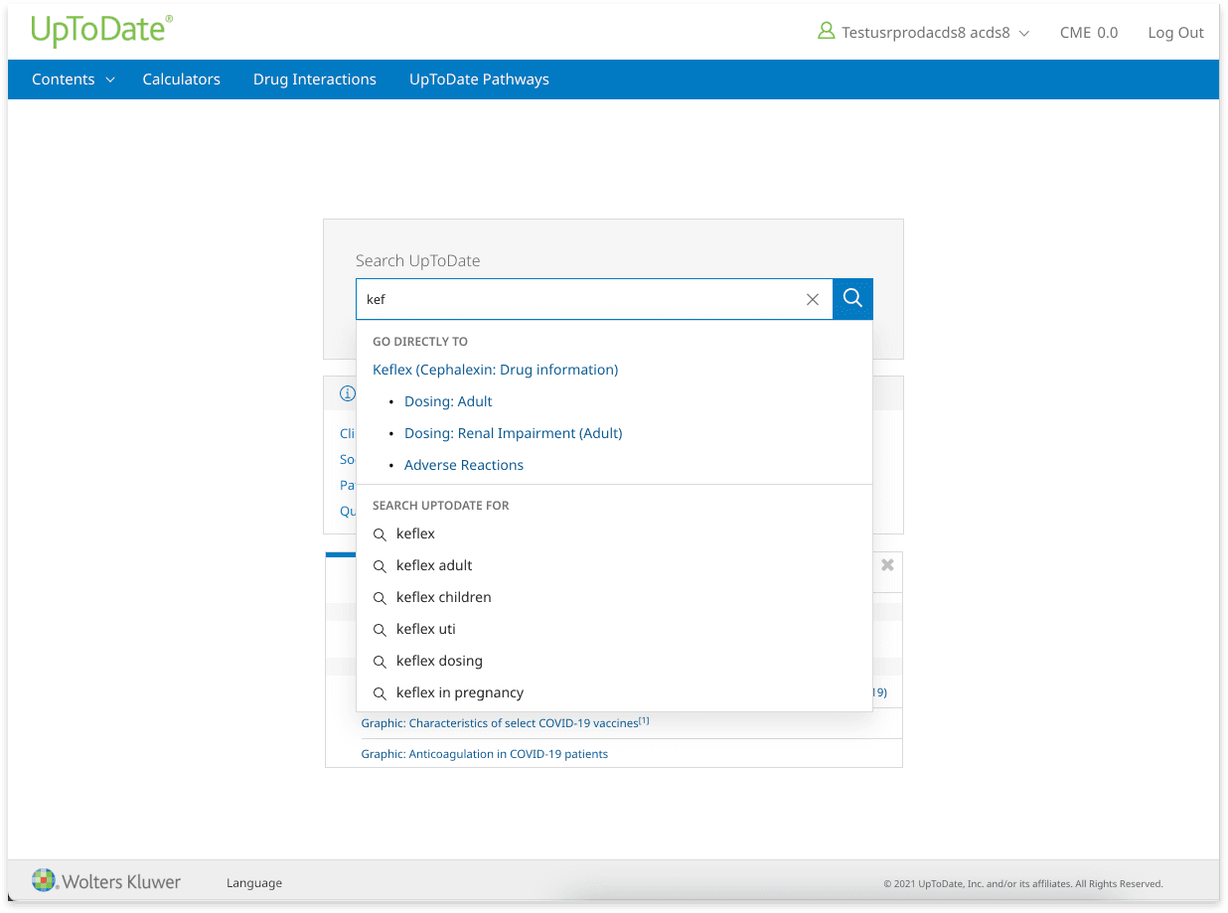Click the info circle icon

pyautogui.click(x=347, y=393)
